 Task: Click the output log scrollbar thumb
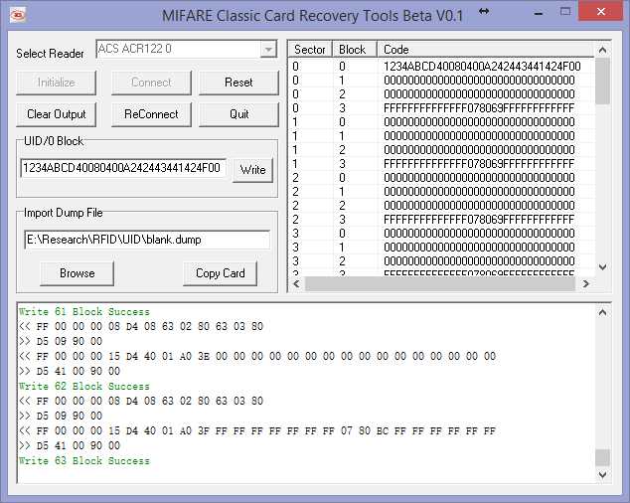tap(602, 457)
